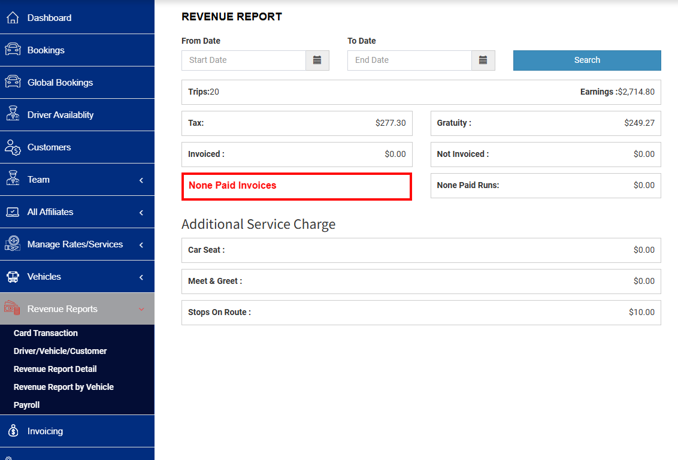The image size is (678, 460).
Task: Go to Dashboard in the sidebar
Action: click(x=77, y=18)
